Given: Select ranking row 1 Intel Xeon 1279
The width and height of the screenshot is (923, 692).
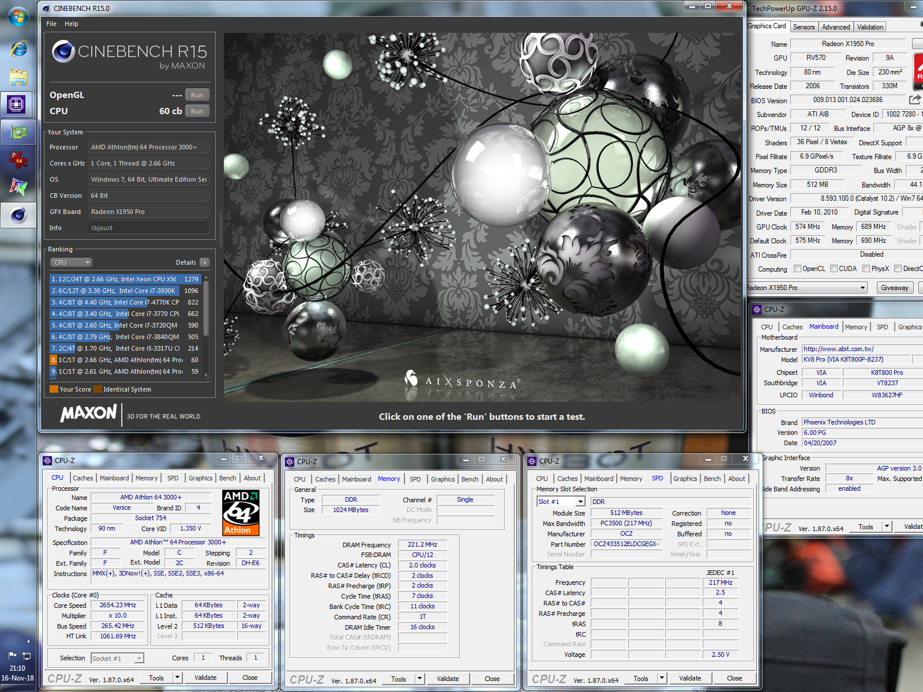Looking at the screenshot, I should point(125,279).
